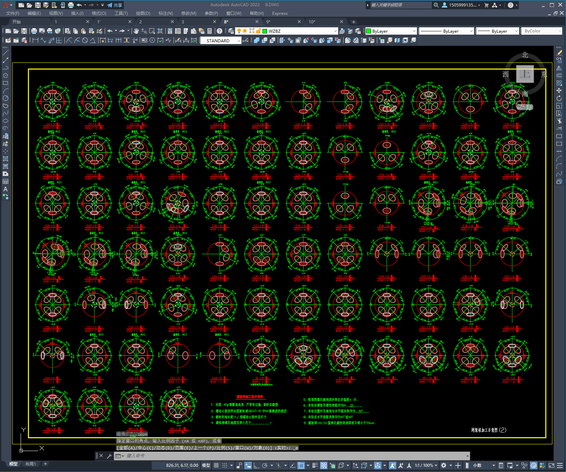Click the Save icon in the quick access toolbar
566x472 pixels.
click(x=38, y=5)
